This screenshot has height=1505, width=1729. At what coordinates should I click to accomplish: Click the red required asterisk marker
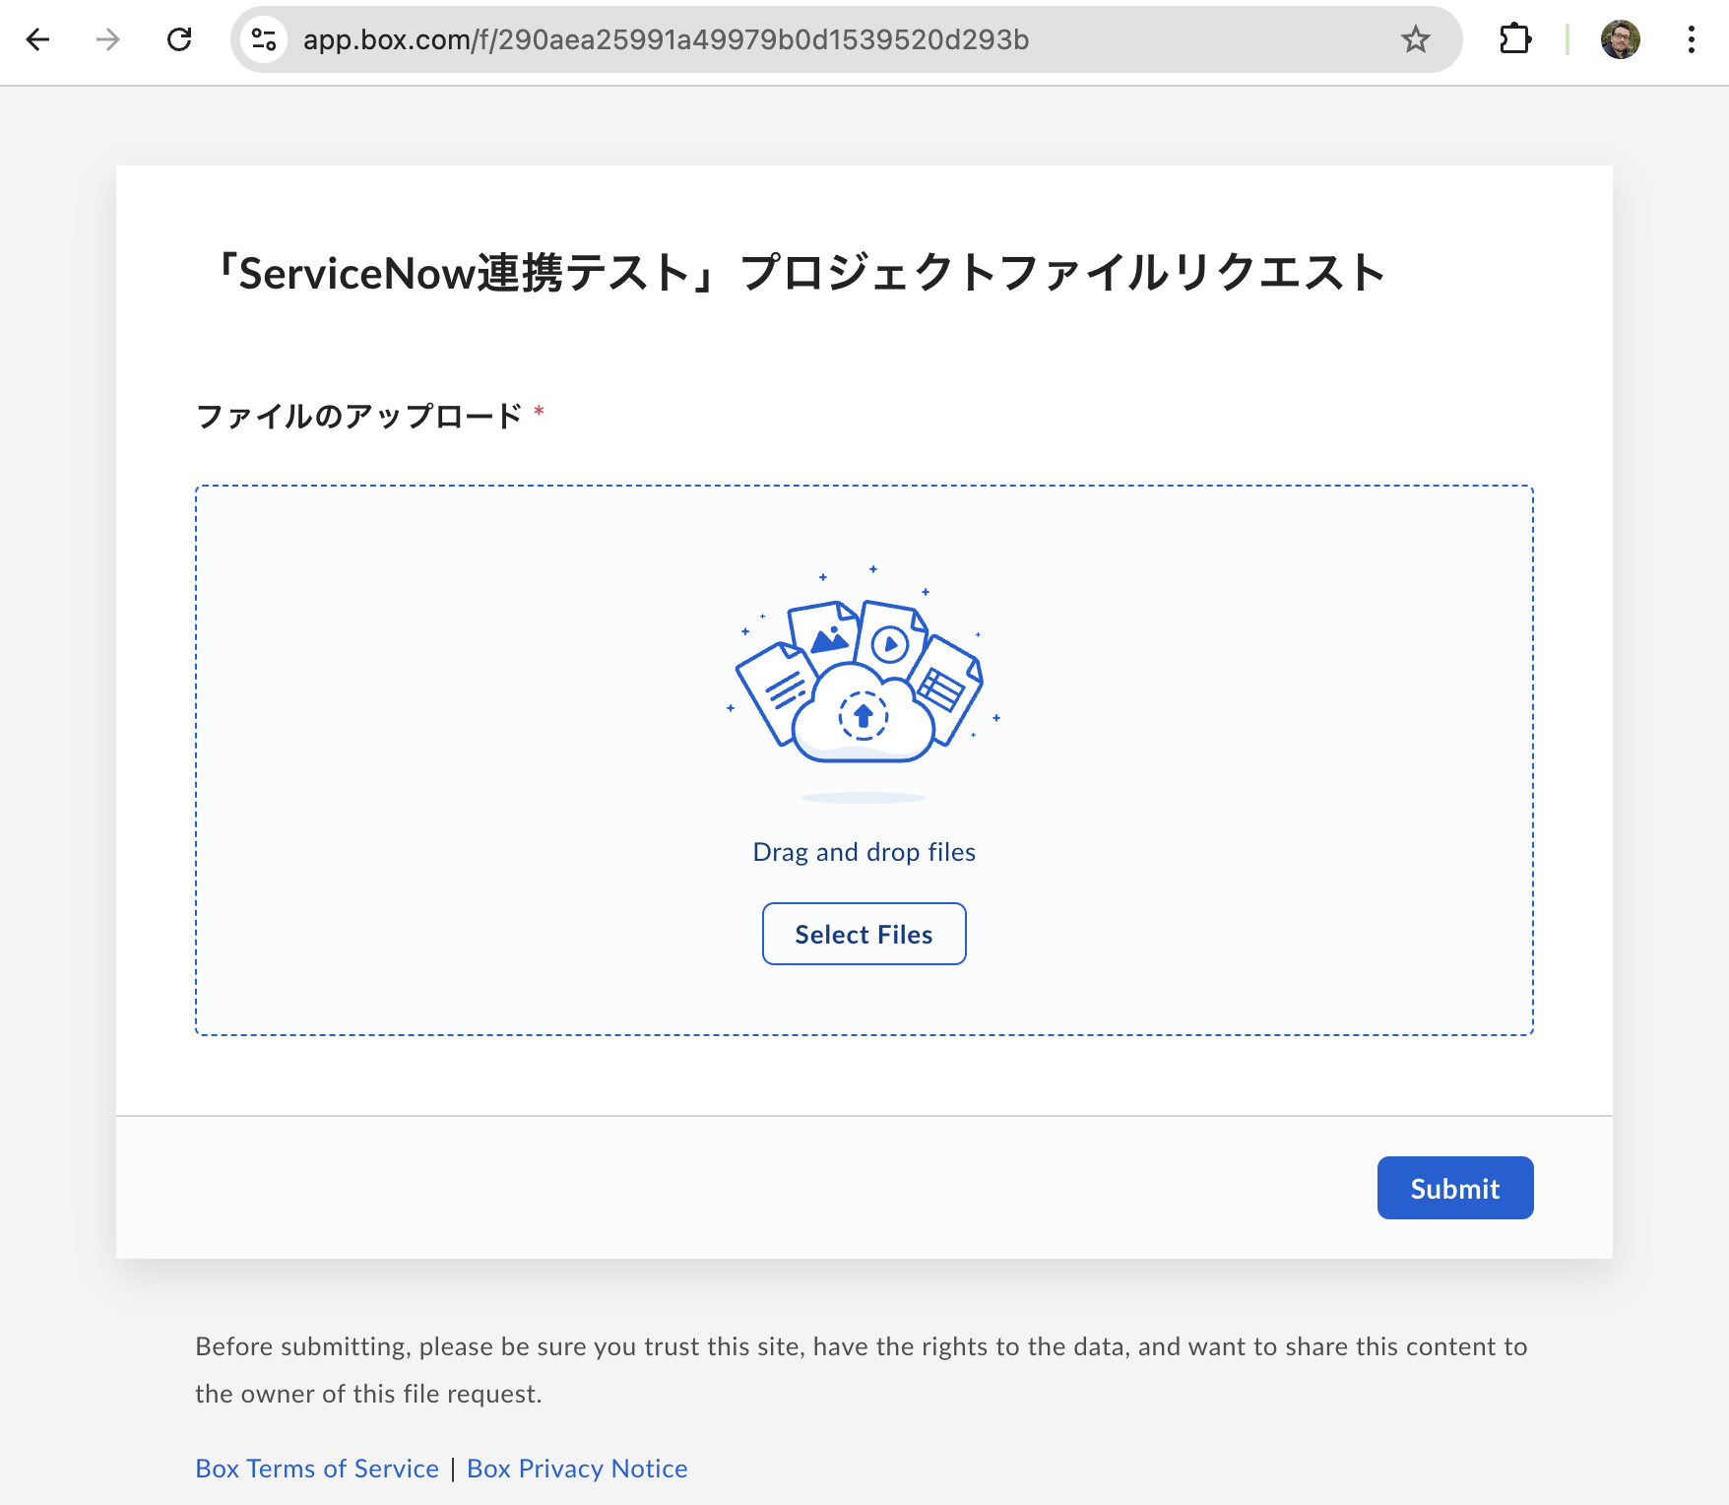pos(539,413)
